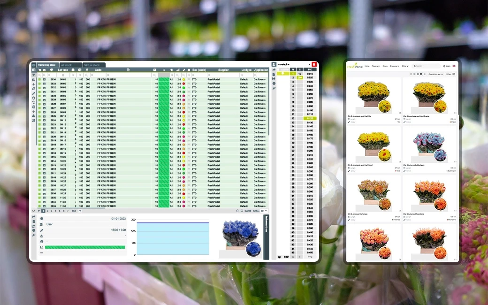Click the folder icon left of stock tabs
Image resolution: width=488 pixels, height=305 pixels.
point(34,65)
